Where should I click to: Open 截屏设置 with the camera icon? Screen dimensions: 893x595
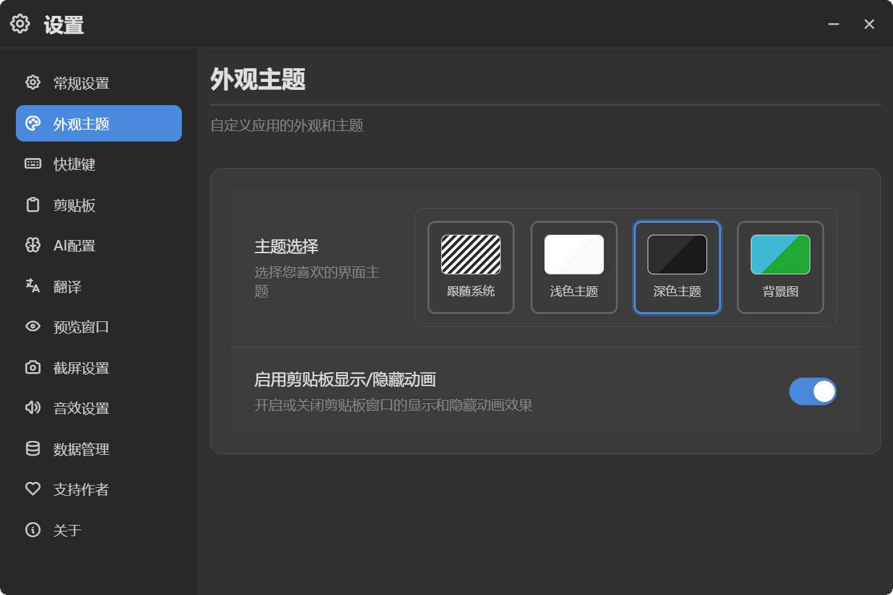(x=32, y=367)
